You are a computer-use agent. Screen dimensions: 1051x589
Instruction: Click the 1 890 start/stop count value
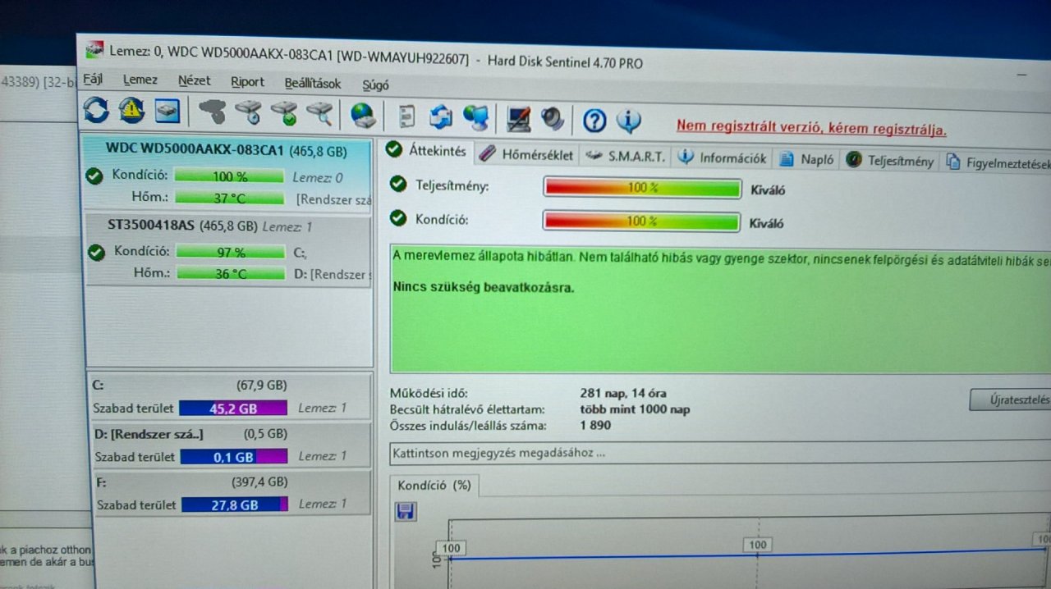pyautogui.click(x=595, y=425)
